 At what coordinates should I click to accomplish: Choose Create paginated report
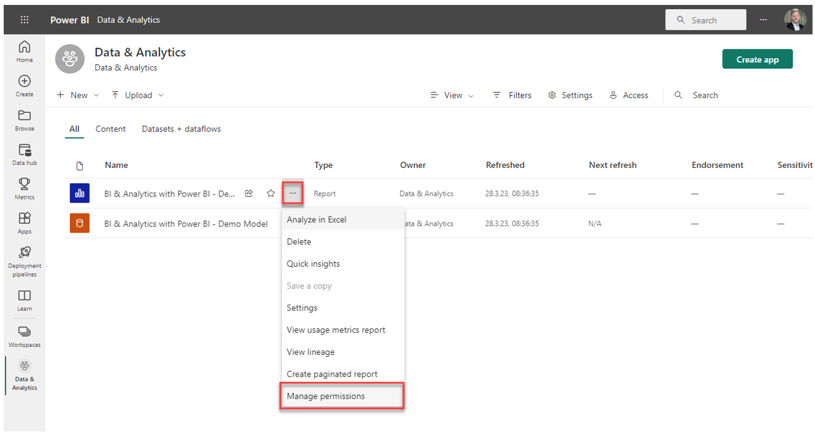click(343, 374)
